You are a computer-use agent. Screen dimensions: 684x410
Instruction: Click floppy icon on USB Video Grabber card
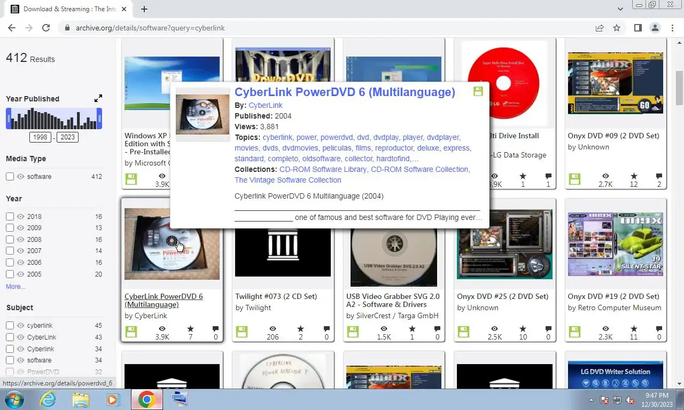coord(353,332)
